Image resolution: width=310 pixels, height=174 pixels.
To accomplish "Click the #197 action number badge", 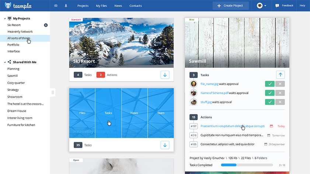I will coord(194,126).
